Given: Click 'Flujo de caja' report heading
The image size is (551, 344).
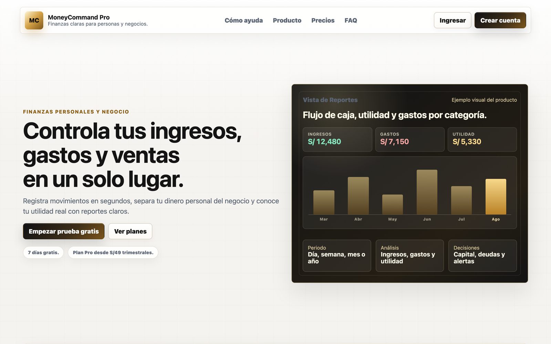Looking at the screenshot, I should click(395, 115).
